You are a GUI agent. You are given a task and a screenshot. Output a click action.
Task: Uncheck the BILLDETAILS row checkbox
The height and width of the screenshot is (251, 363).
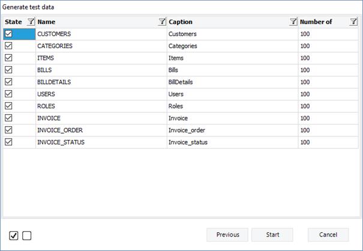(x=8, y=82)
